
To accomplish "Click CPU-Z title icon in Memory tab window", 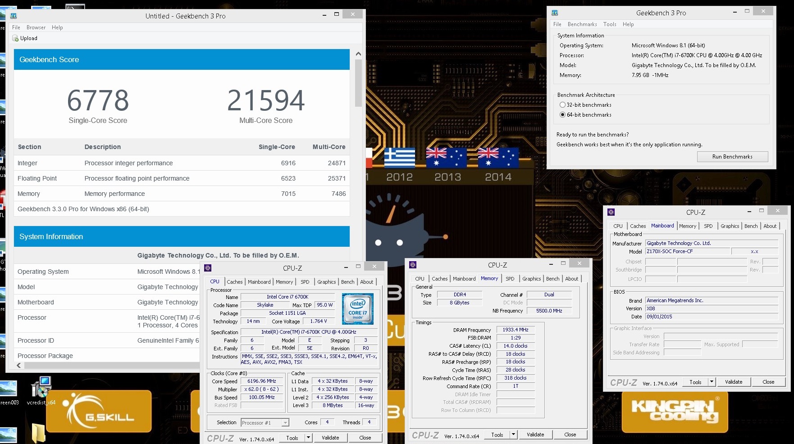I will (x=413, y=264).
